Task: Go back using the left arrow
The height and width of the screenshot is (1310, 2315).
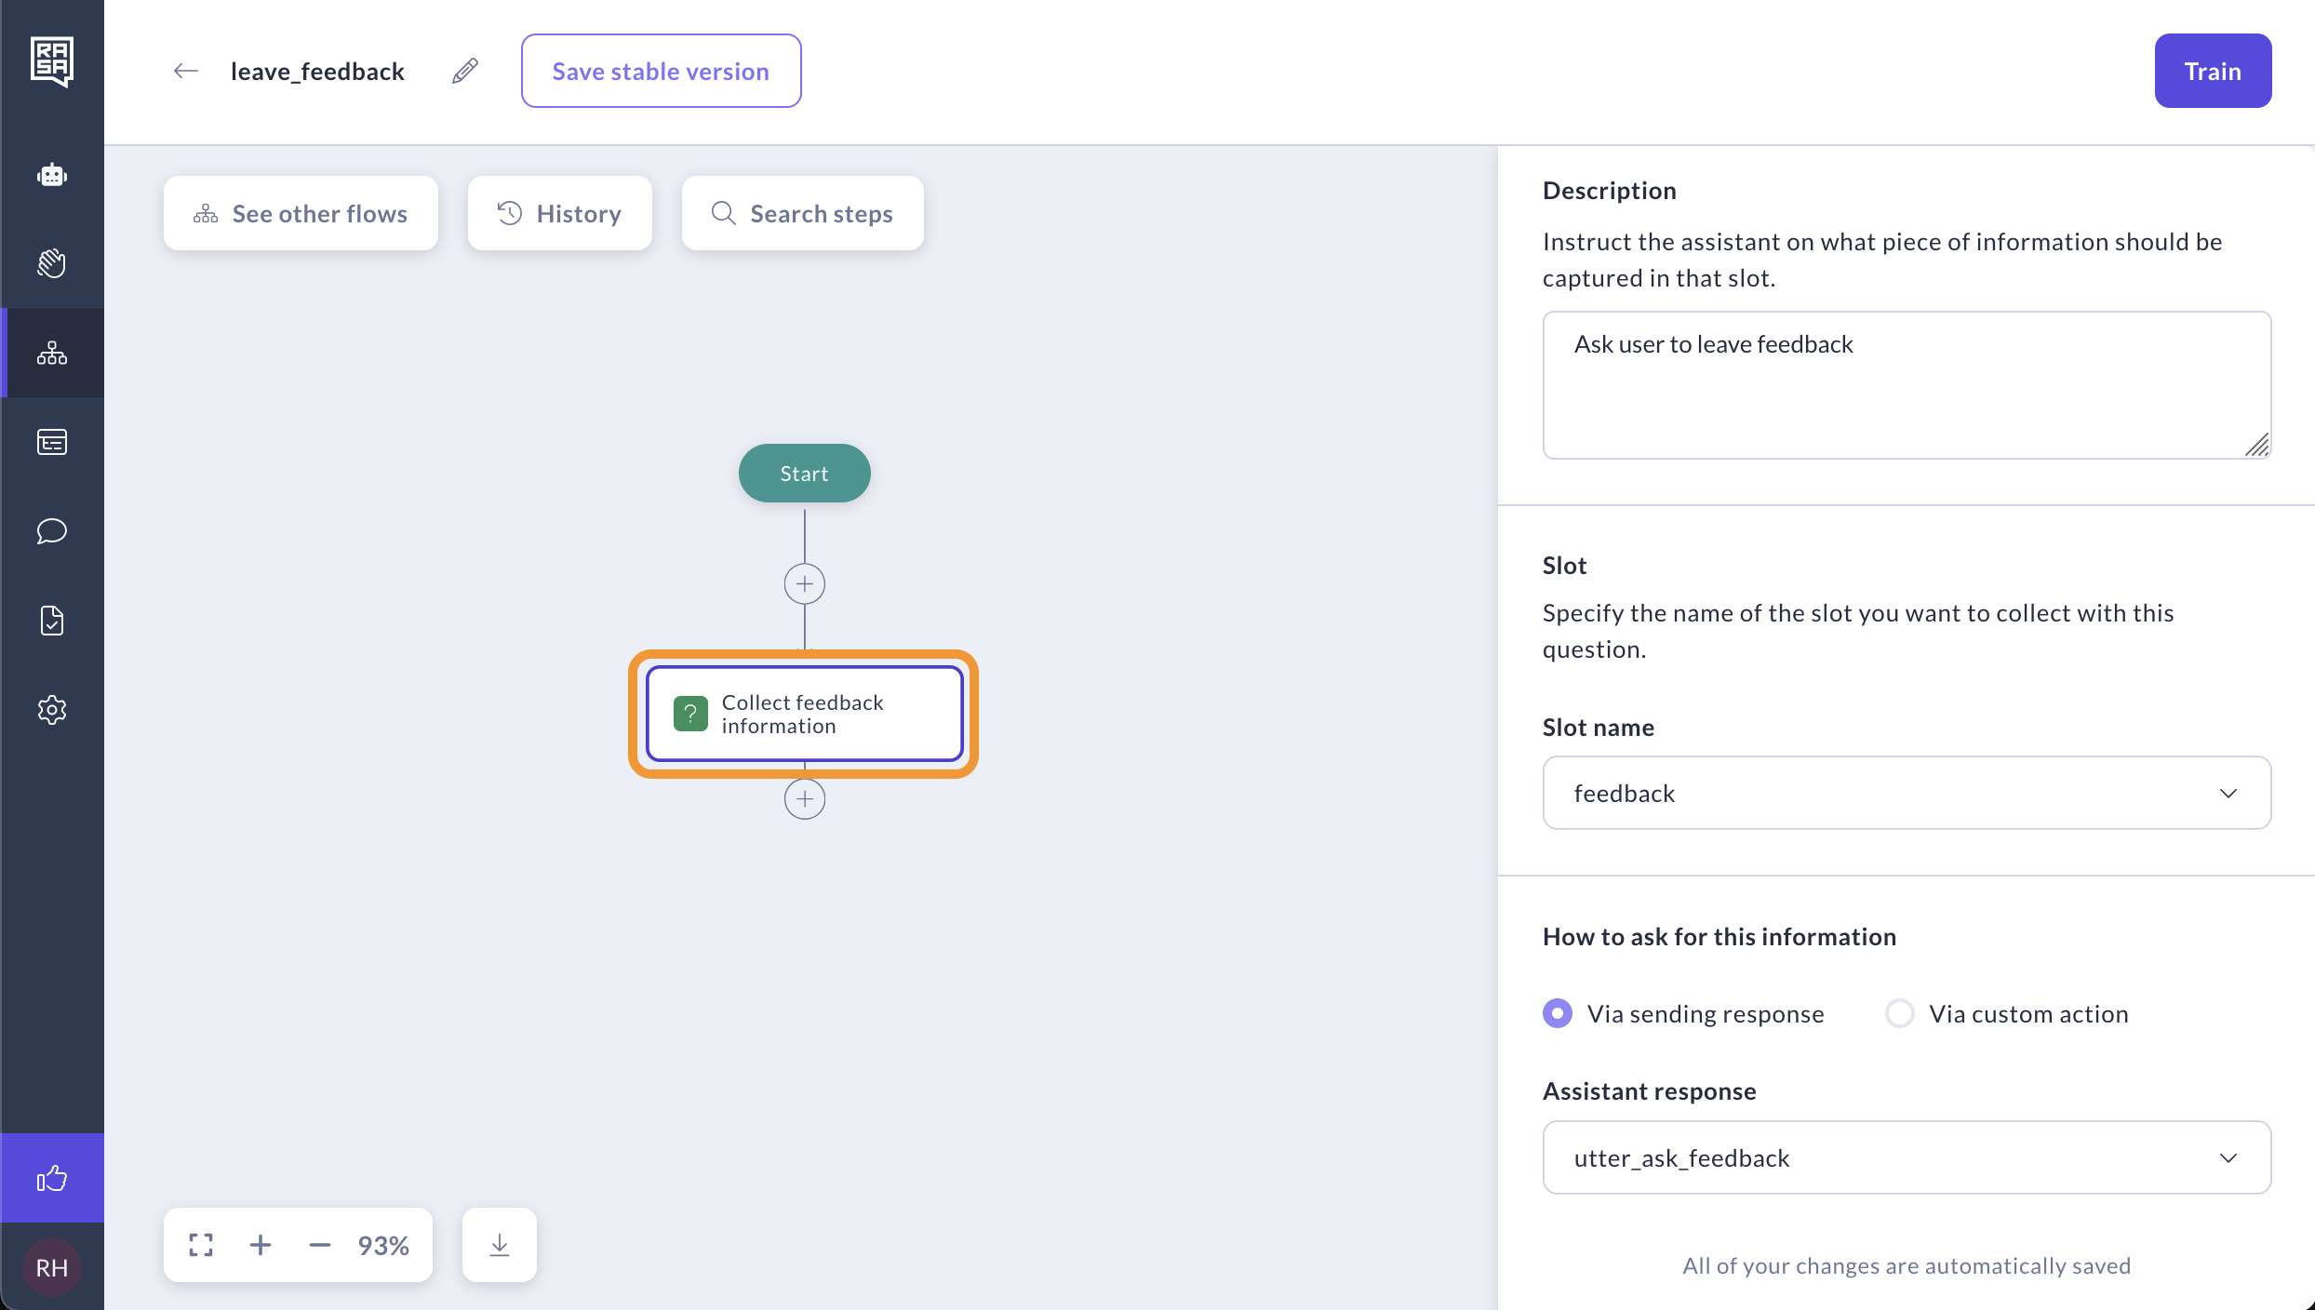Action: pyautogui.click(x=186, y=71)
